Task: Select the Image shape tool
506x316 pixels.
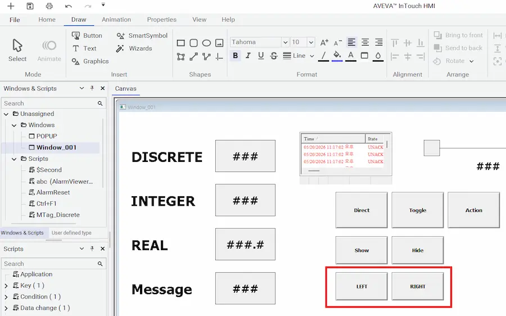Action: click(x=219, y=43)
